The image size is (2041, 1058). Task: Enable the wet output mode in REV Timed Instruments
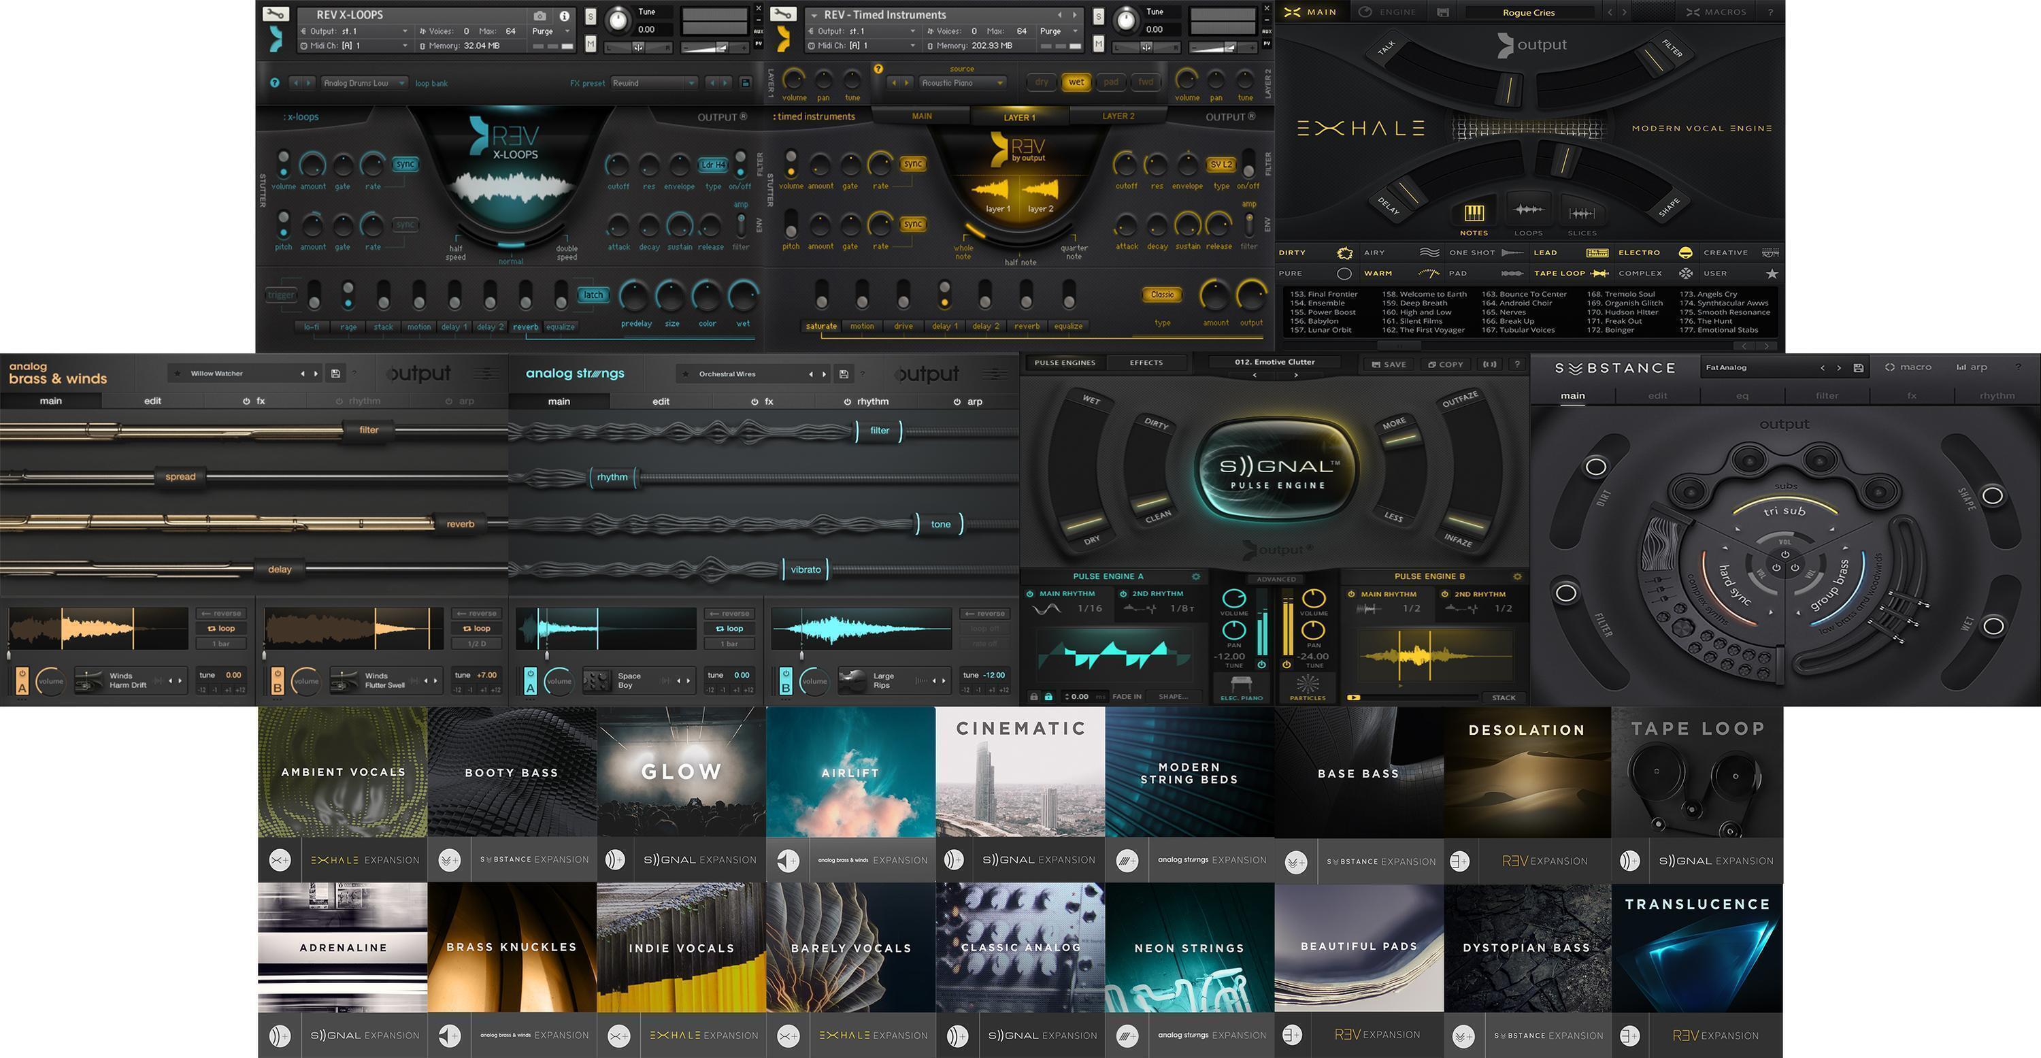tap(1076, 82)
